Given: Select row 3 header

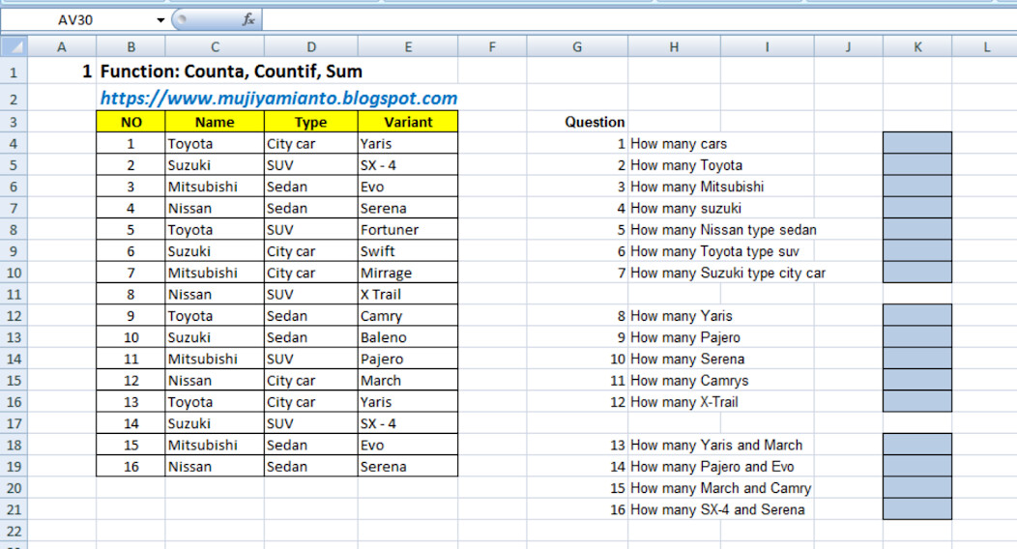Looking at the screenshot, I should (x=14, y=122).
